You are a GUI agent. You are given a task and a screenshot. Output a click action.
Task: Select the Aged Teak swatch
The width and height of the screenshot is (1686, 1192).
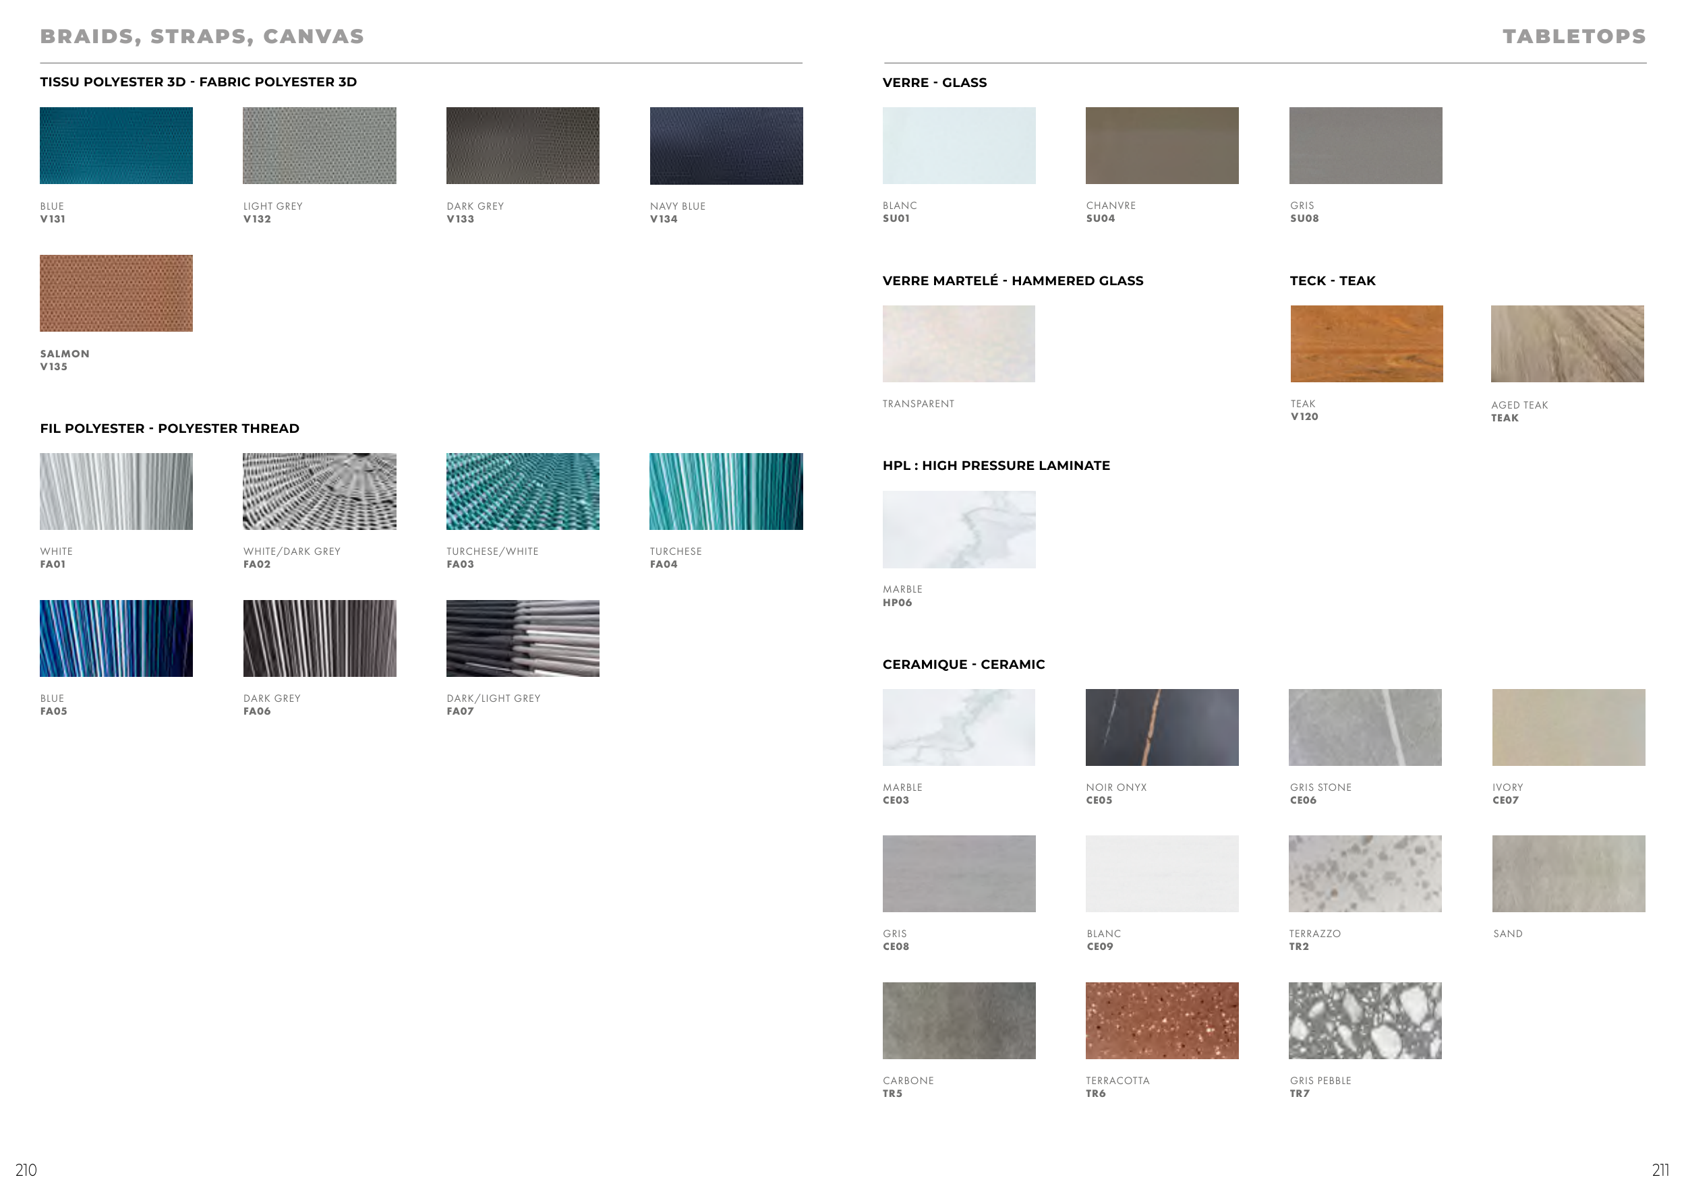coord(1567,343)
